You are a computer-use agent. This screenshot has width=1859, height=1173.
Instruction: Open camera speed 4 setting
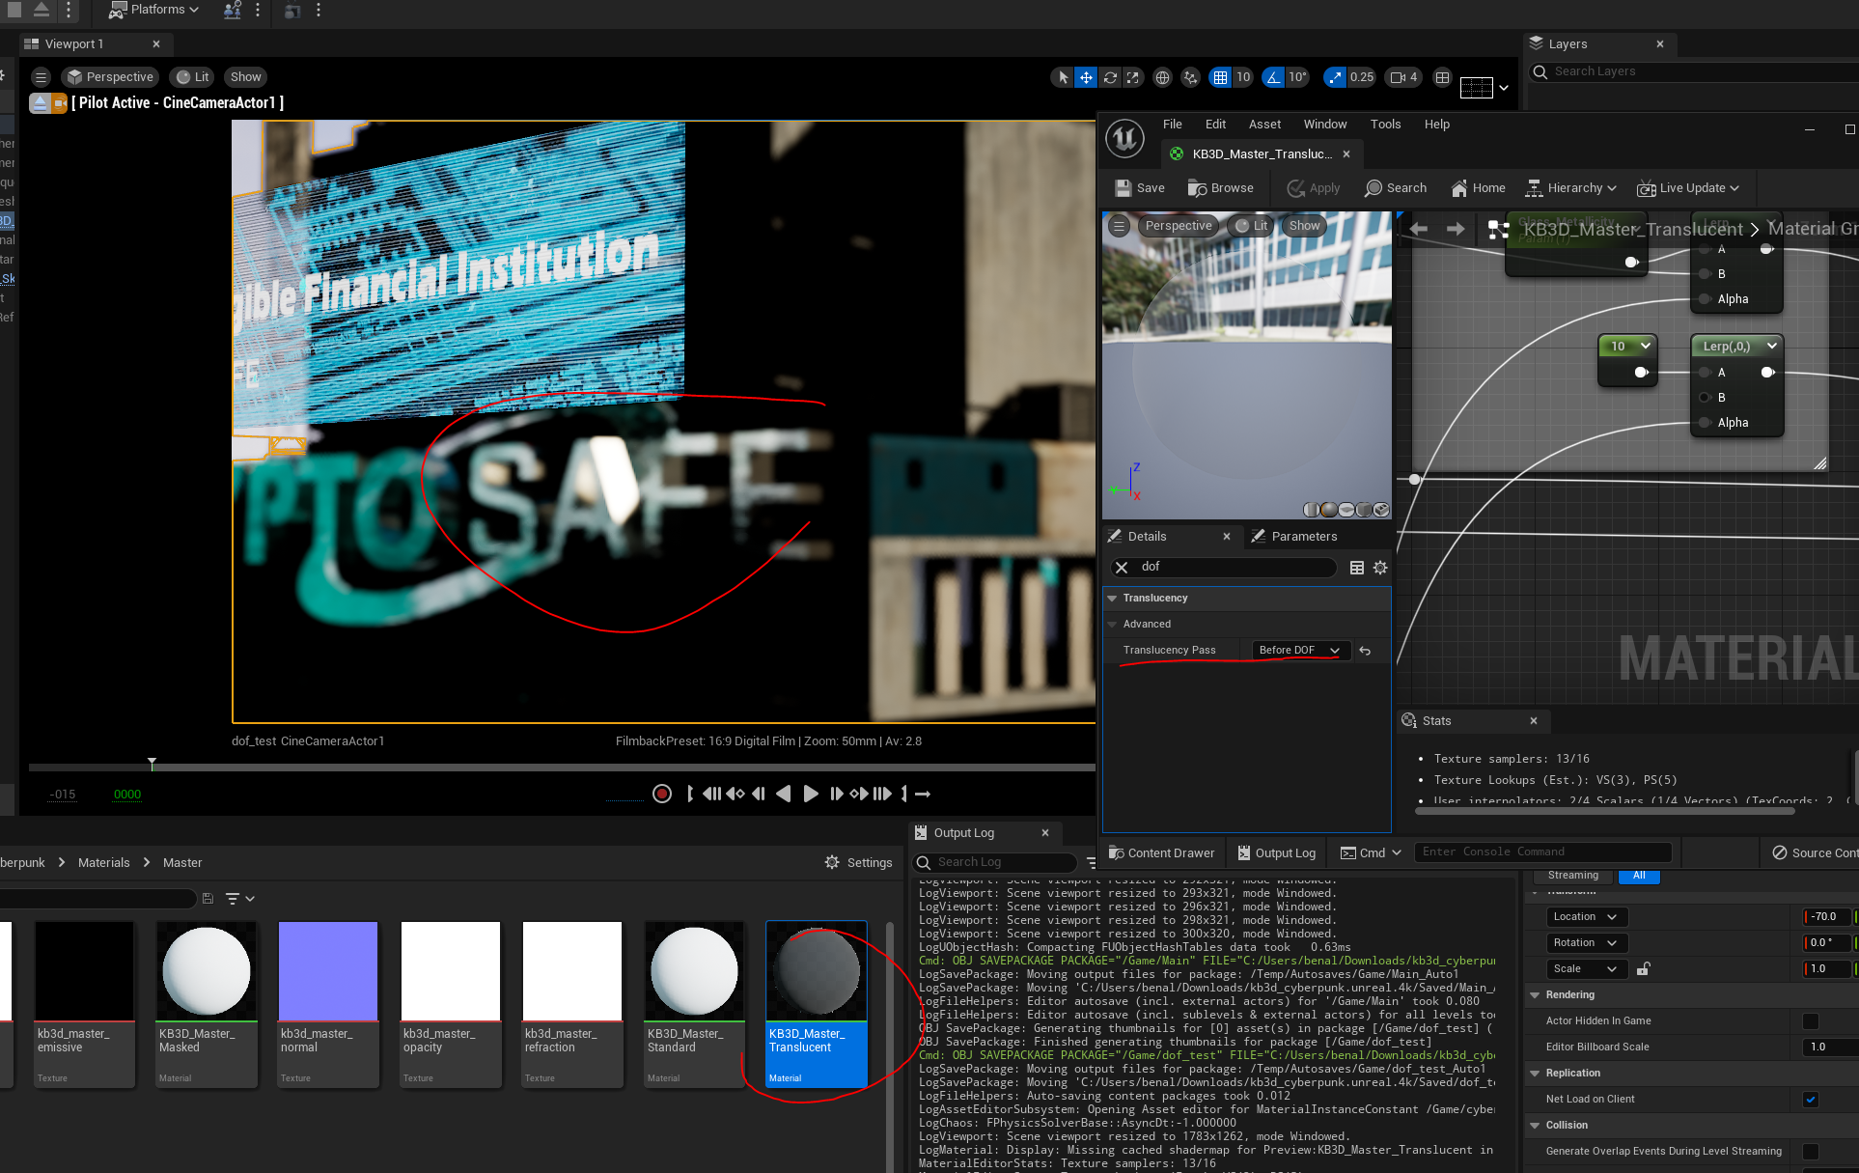click(x=1403, y=77)
